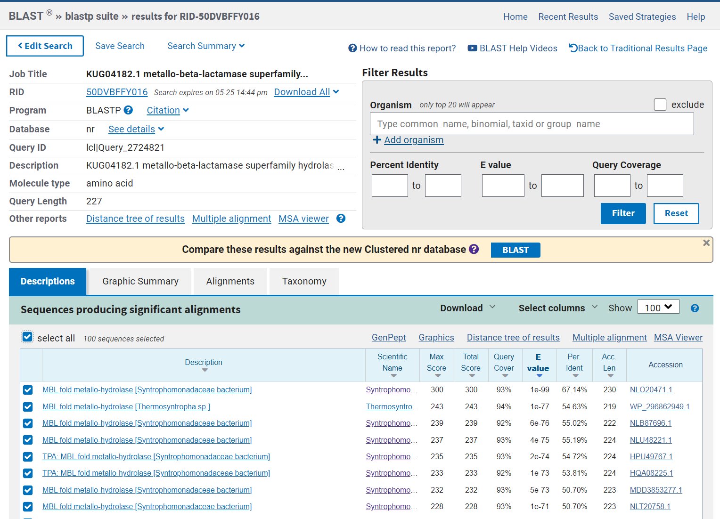Uncheck the row for accession NLT20758.1
The height and width of the screenshot is (519, 720).
[28, 507]
